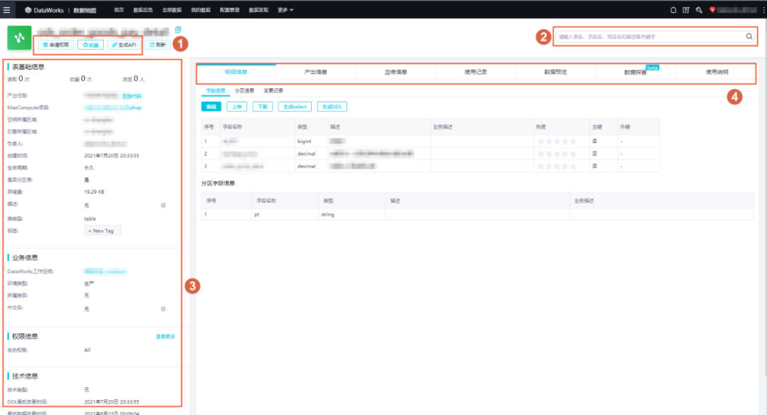Open the help question-mark icon
Image resolution: width=767 pixels, height=415 pixels.
(x=686, y=10)
